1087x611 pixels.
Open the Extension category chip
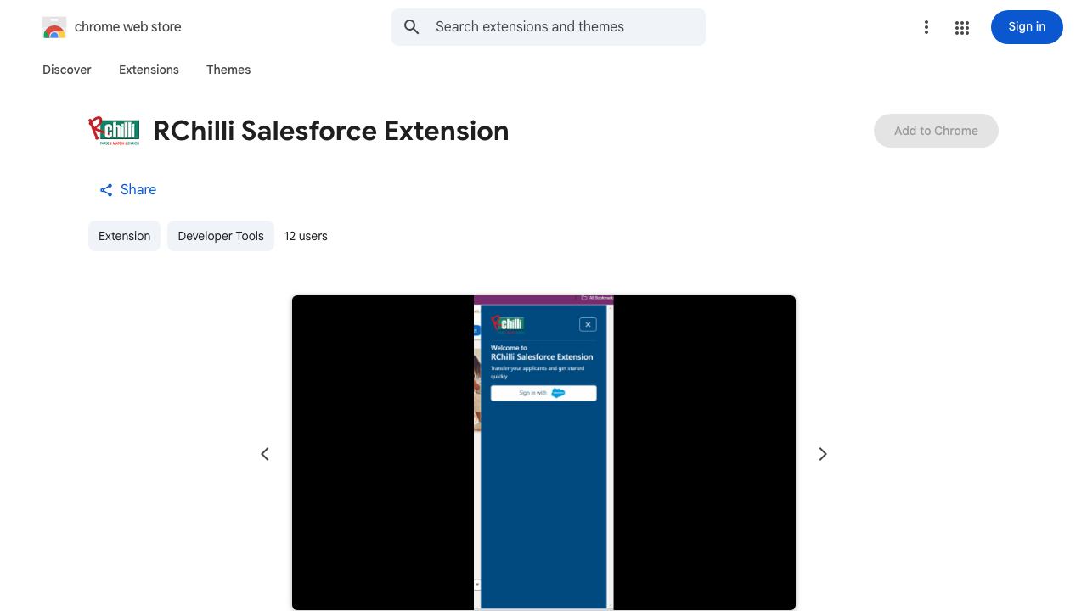(x=124, y=236)
